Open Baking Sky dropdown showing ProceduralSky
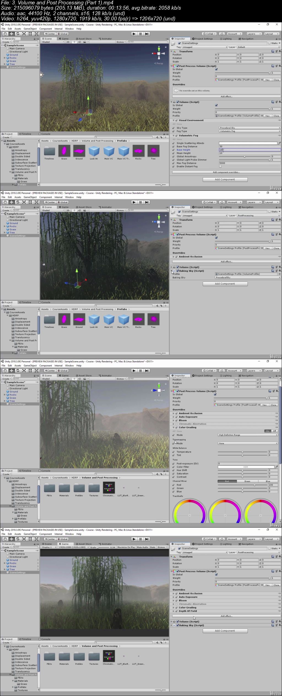This screenshot has height=696, width=282. (248, 278)
